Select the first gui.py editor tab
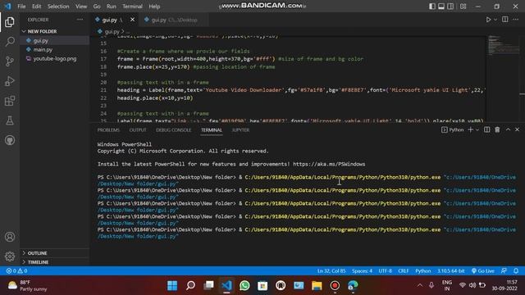Screen dimensions: 525x295 tap(110, 20)
